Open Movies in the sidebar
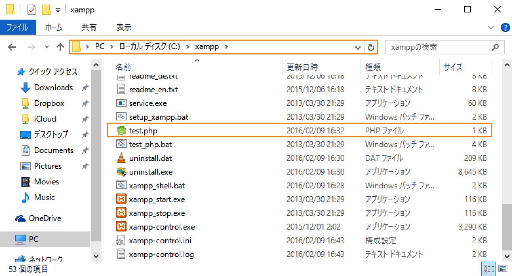 46,182
